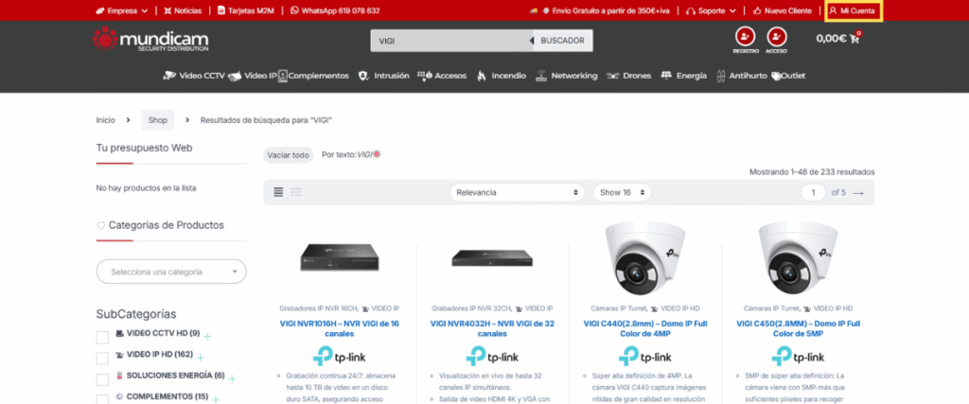Open Outlet menu

click(788, 76)
